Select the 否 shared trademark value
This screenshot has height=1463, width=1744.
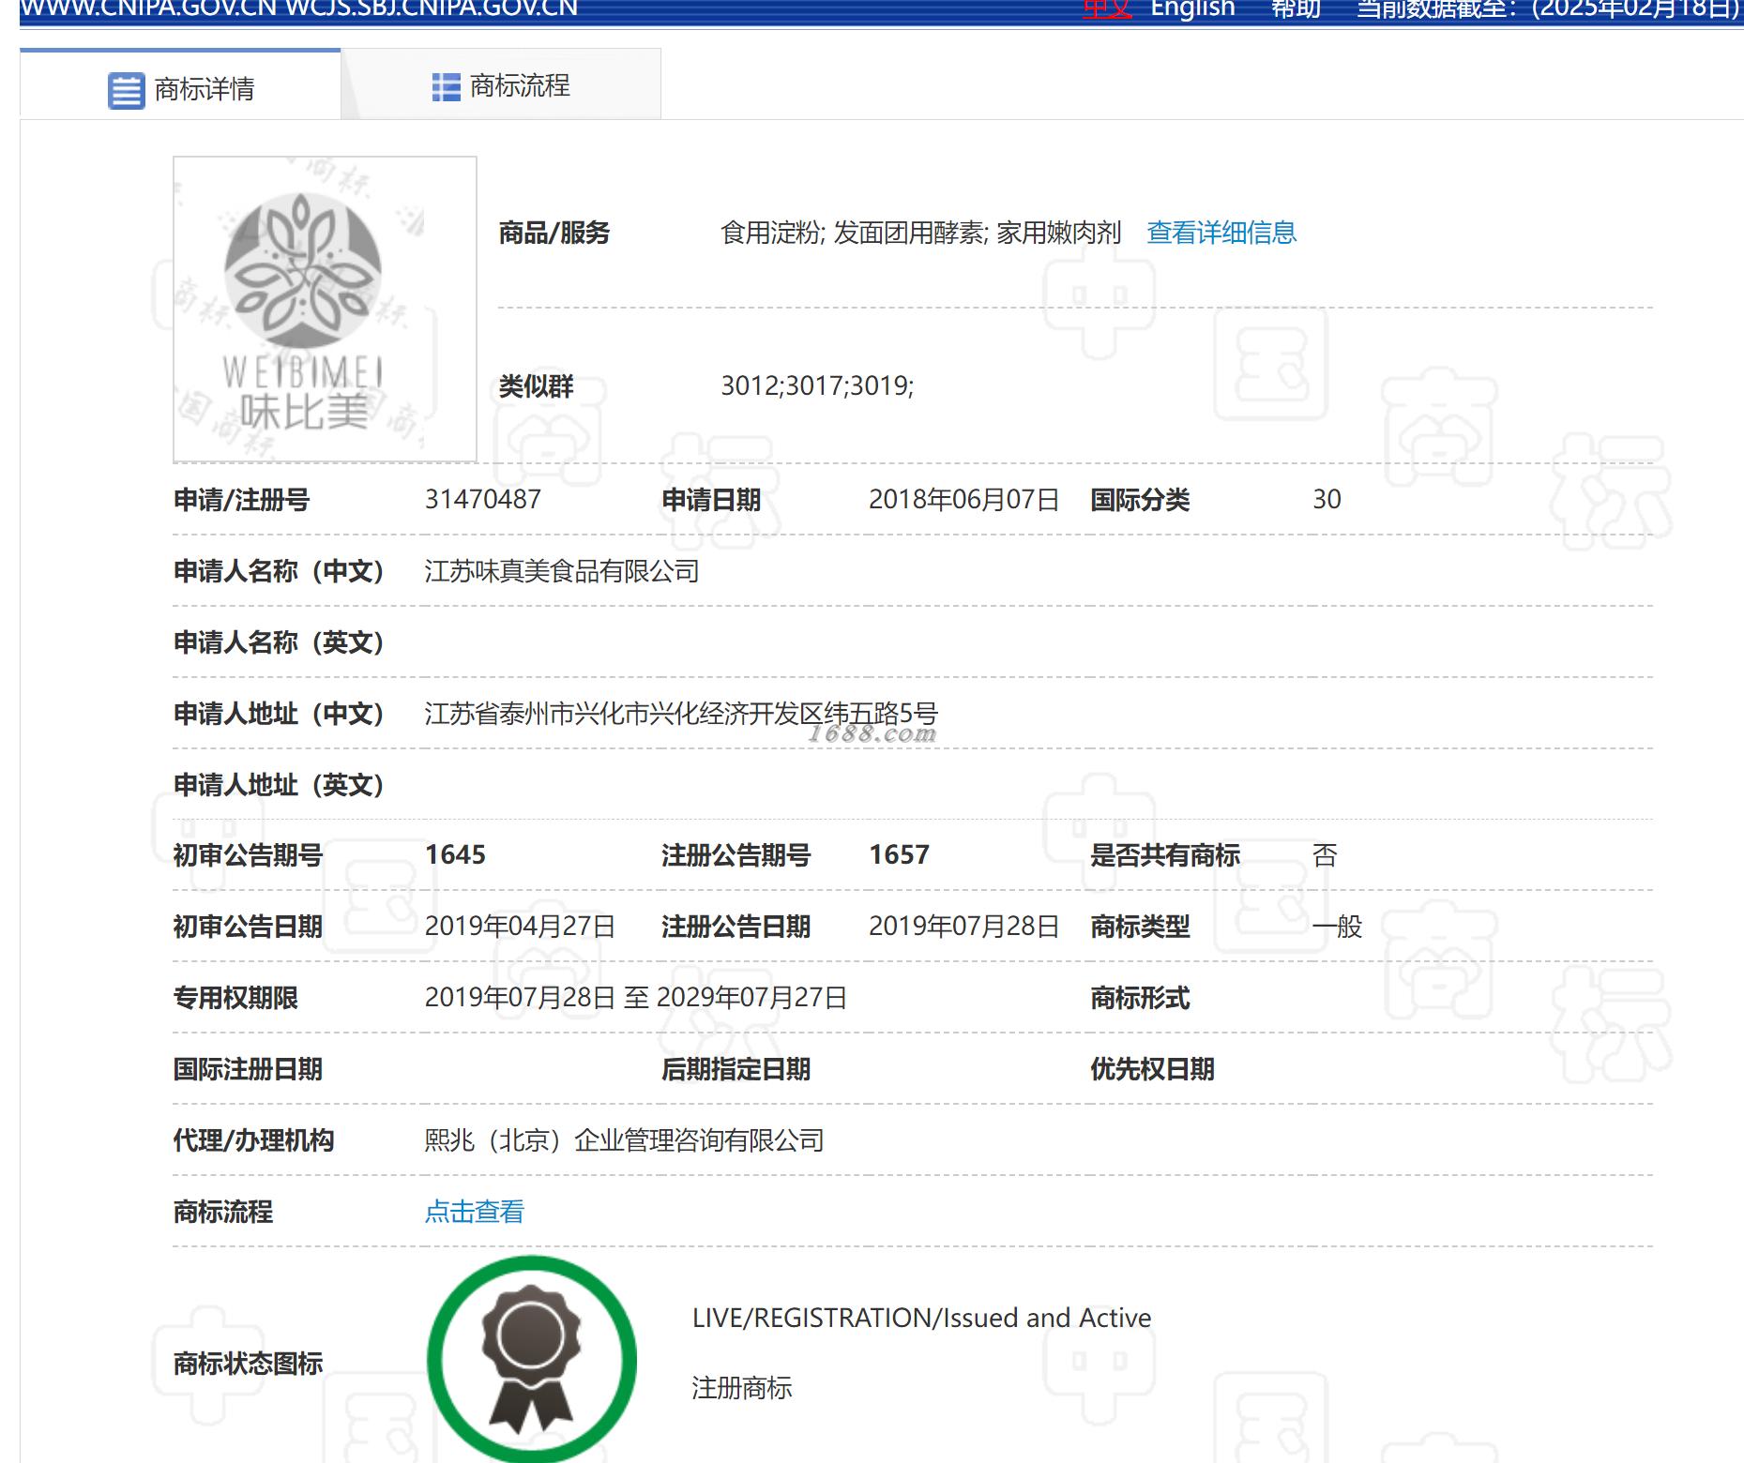[x=1325, y=854]
